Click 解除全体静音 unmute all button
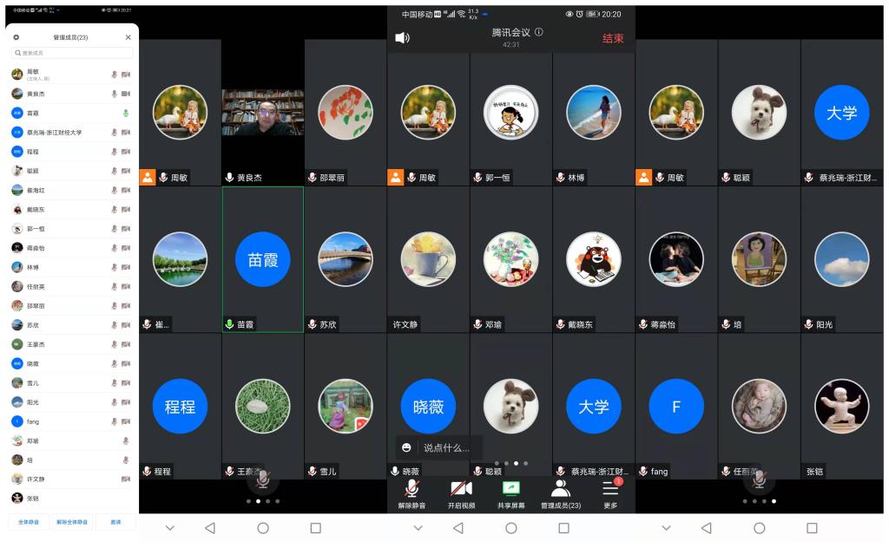The image size is (889, 548). [x=72, y=522]
